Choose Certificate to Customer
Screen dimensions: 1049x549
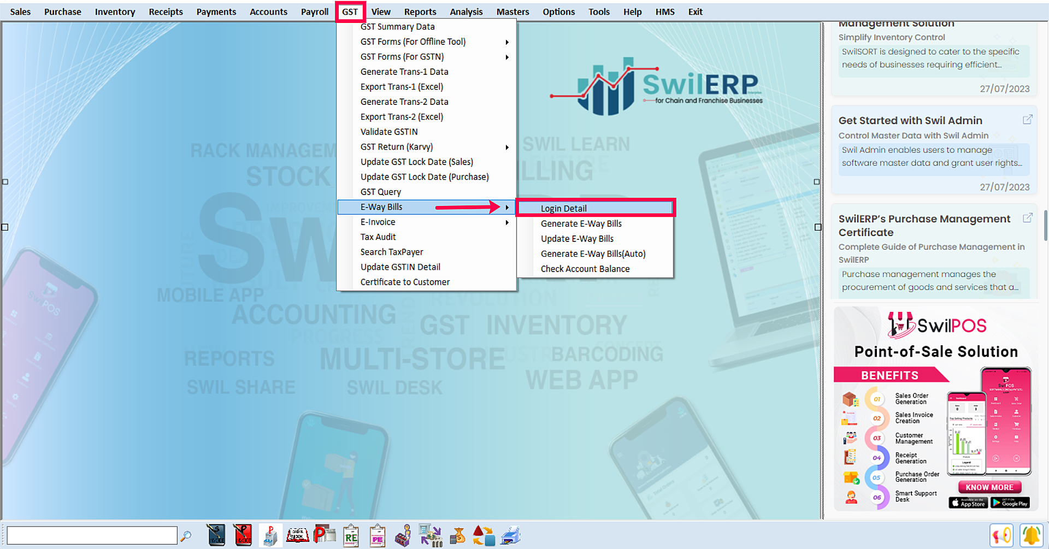point(426,282)
